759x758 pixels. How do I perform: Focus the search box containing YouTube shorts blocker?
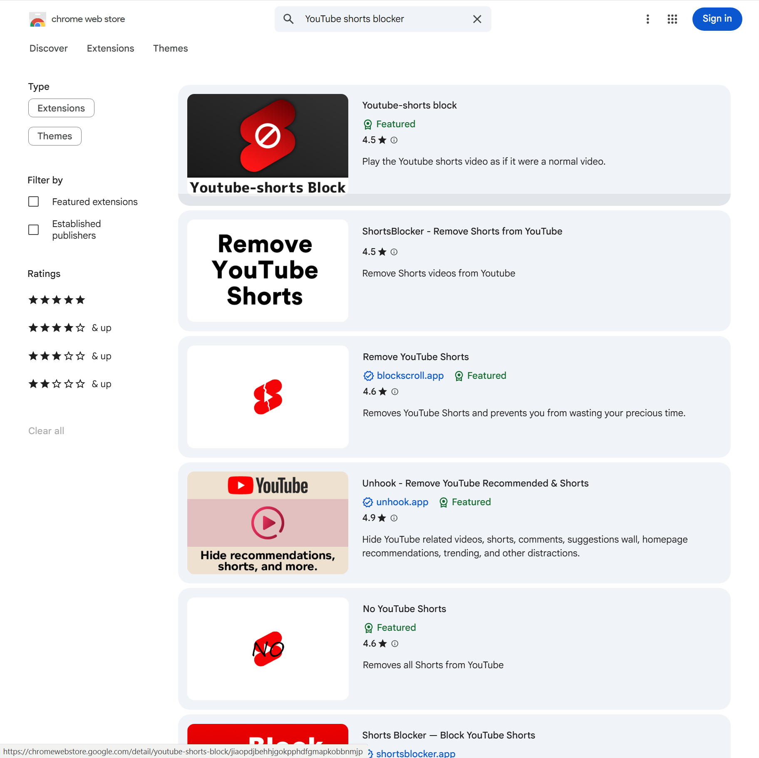coord(383,19)
